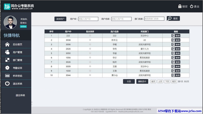The image size is (203, 114).
Task: Click the power icon next to 退出
Action: coord(191,6)
